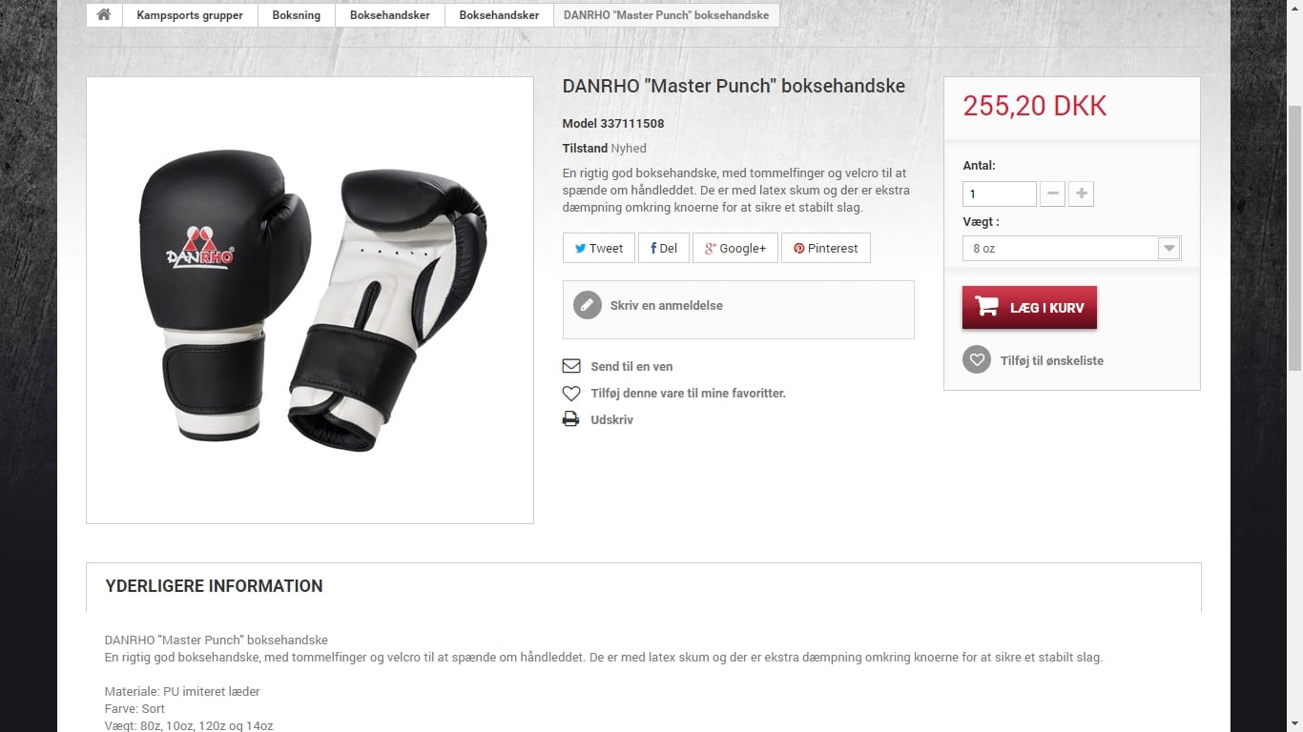Click the Antal quantity input field
Viewport: 1303px width, 732px height.
pos(1000,193)
